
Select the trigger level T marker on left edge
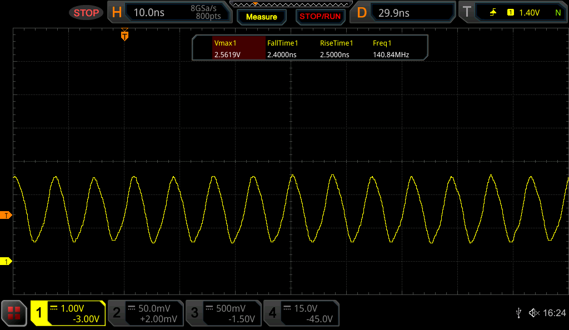point(6,216)
